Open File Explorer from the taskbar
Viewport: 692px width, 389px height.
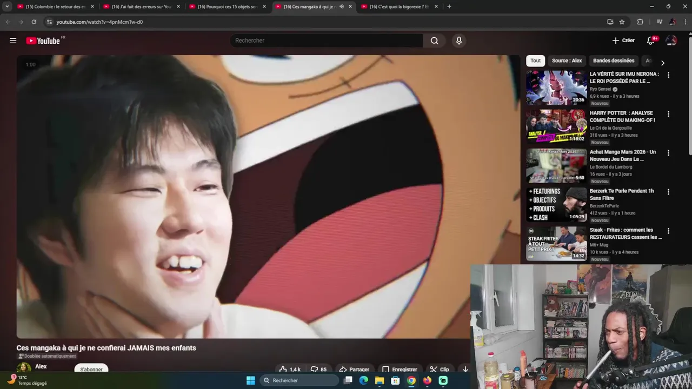click(380, 380)
